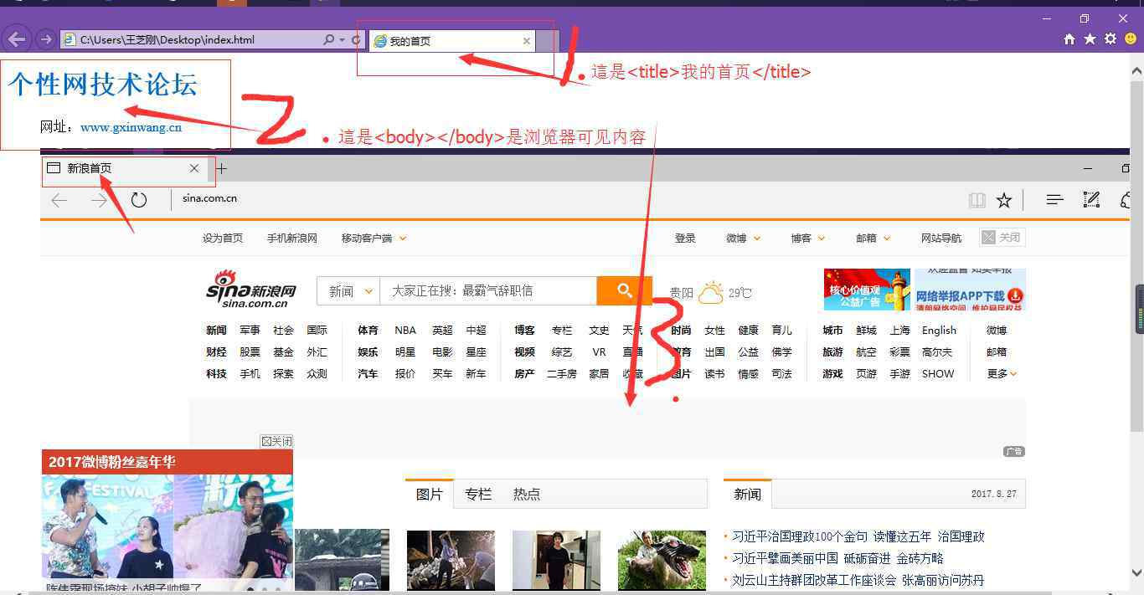Click the 关闭 button in top bar
Screen dimensions: 1144x595
point(1002,238)
